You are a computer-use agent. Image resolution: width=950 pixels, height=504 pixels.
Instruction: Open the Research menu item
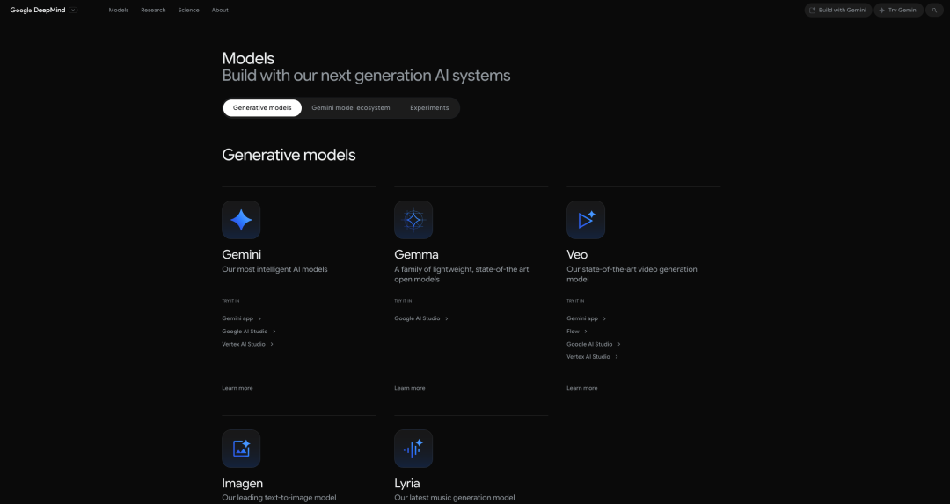(153, 11)
